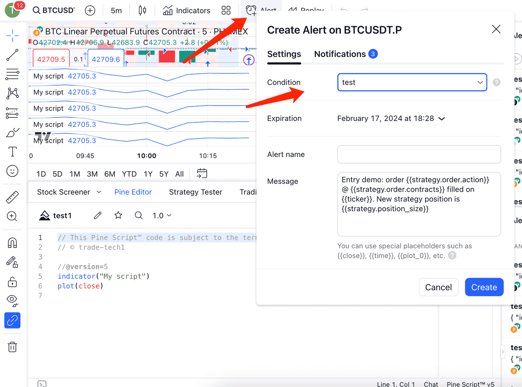522x387 pixels.
Task: Open the candlestick chart type menu
Action: point(142,11)
